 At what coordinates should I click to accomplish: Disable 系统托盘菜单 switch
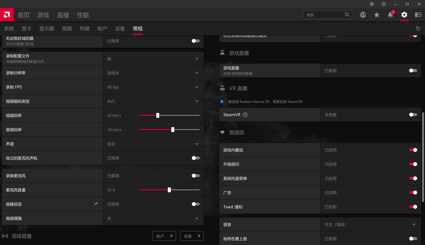(x=413, y=178)
